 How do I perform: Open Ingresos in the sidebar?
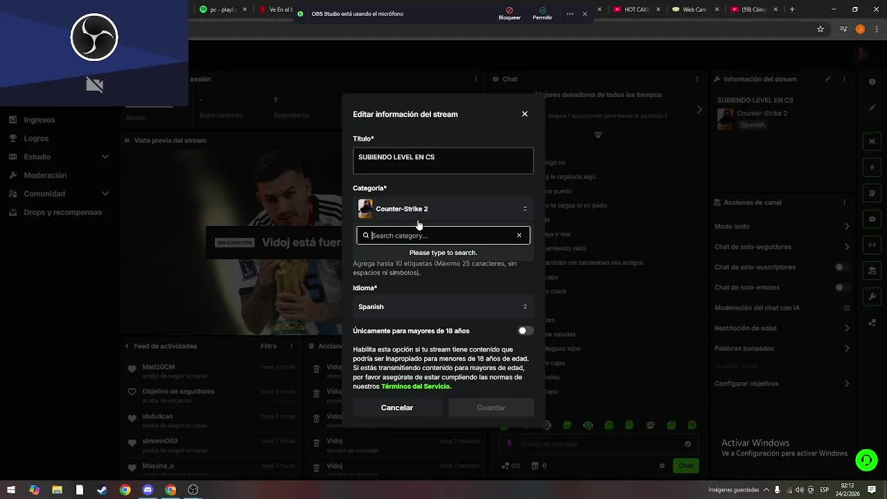[x=39, y=120]
